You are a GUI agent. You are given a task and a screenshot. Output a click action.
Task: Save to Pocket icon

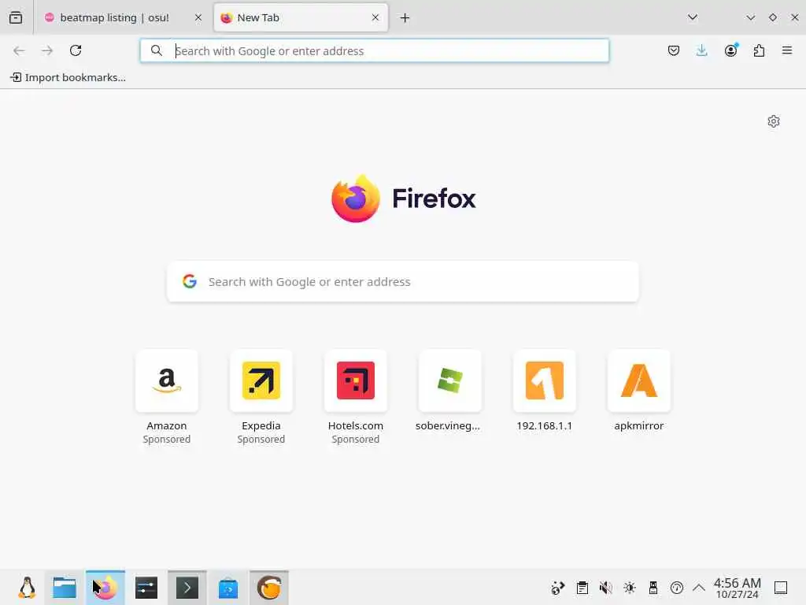(x=674, y=50)
